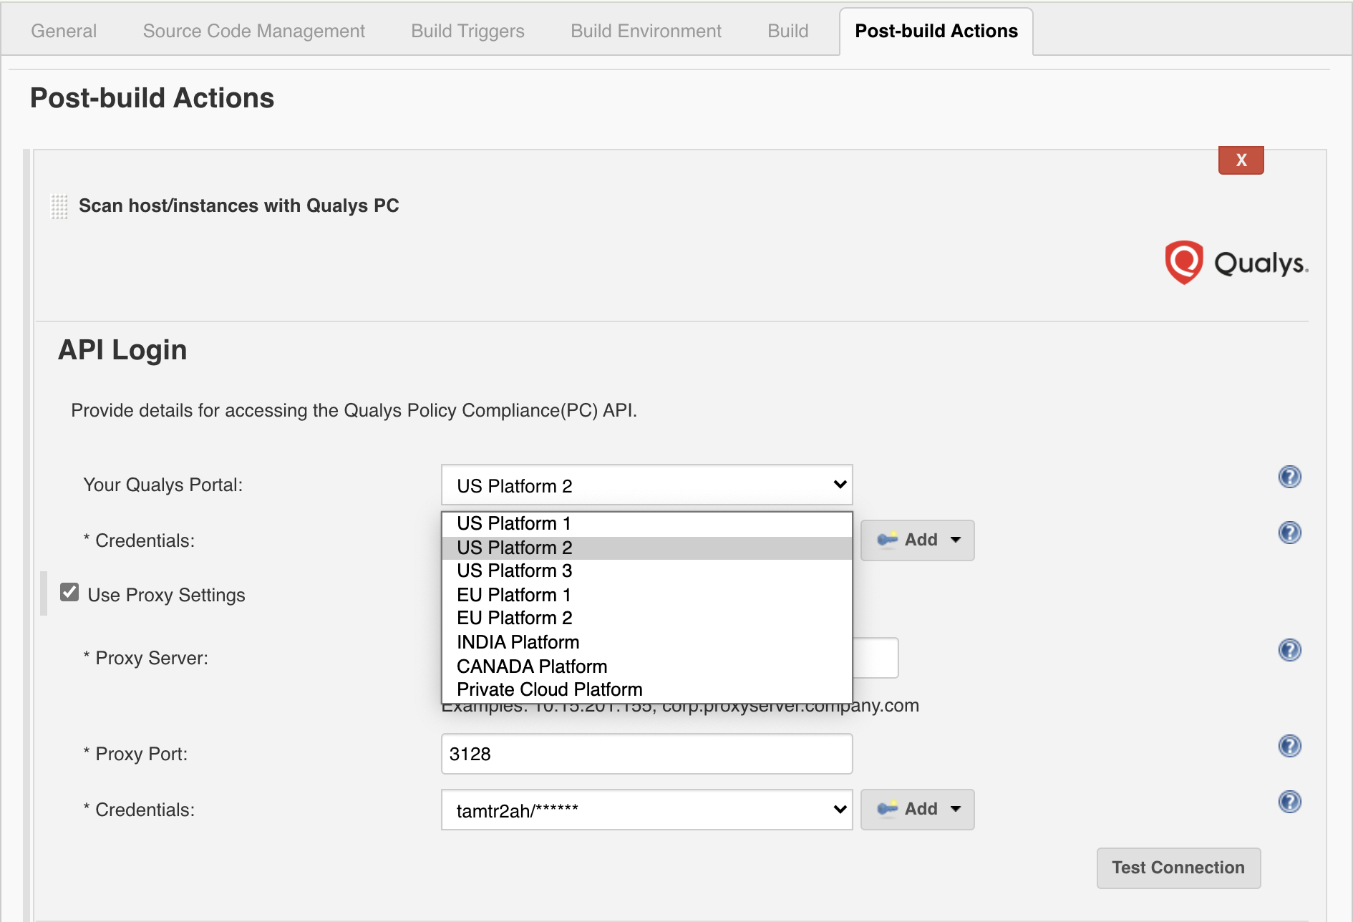1353x922 pixels.
Task: Open help for the Proxy Server field
Action: (1290, 650)
